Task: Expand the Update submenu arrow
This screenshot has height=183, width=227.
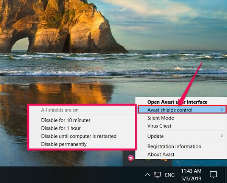Action: [x=221, y=136]
